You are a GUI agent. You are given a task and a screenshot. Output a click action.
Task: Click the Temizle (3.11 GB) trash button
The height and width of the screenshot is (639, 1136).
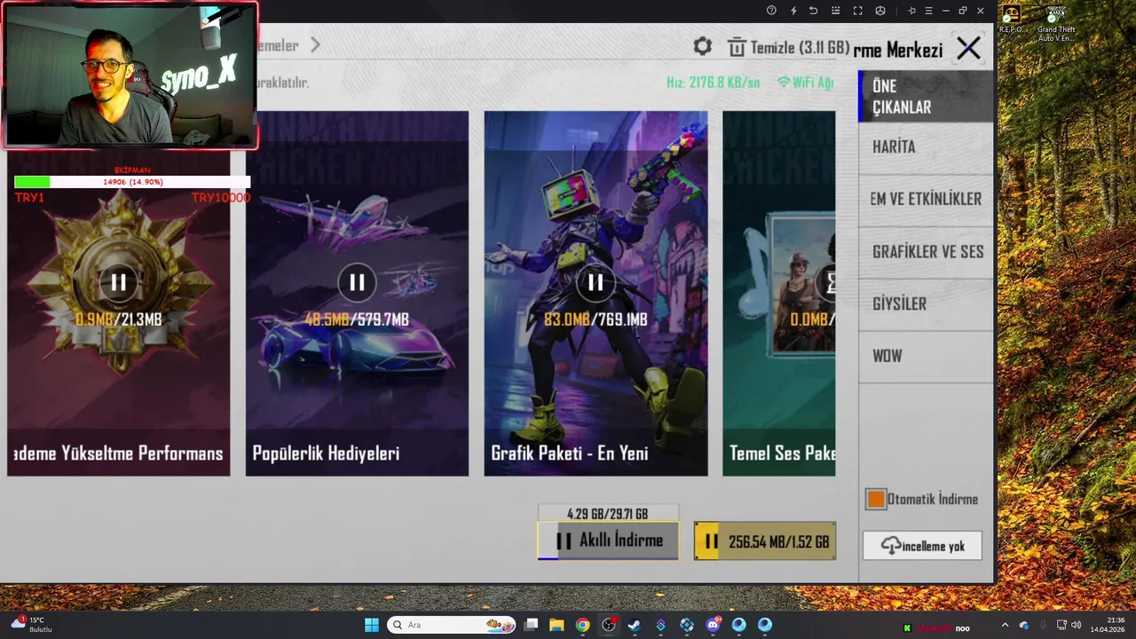pos(788,47)
